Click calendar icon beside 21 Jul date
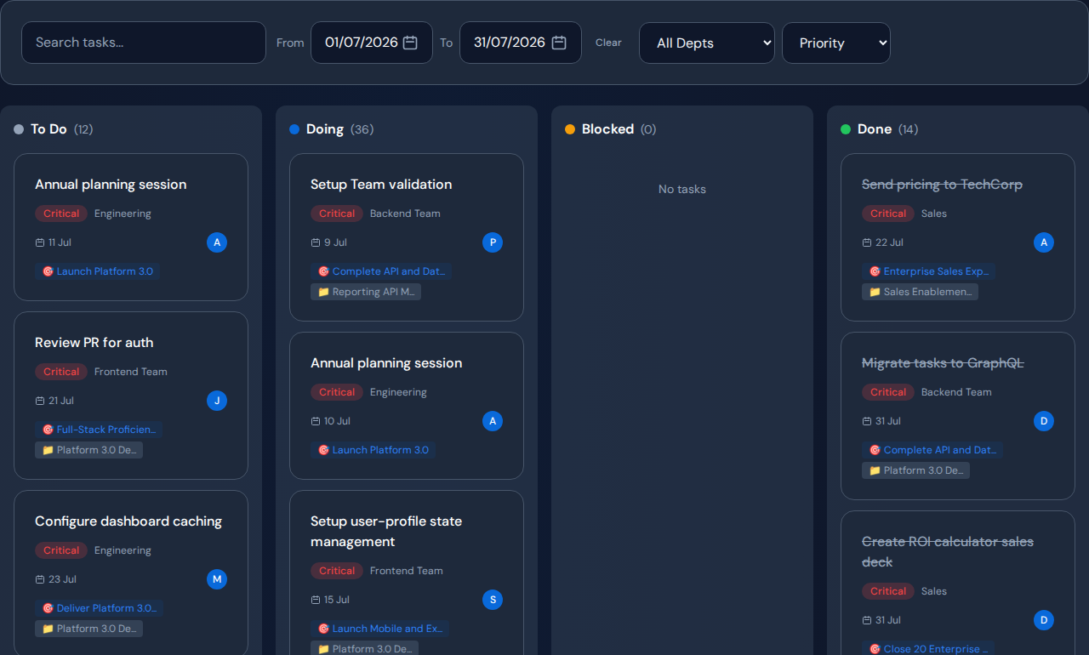 click(x=40, y=401)
